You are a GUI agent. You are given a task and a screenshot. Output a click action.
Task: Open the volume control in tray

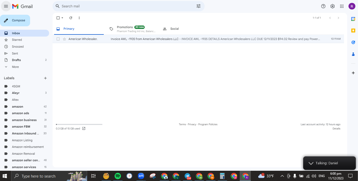click(314, 176)
